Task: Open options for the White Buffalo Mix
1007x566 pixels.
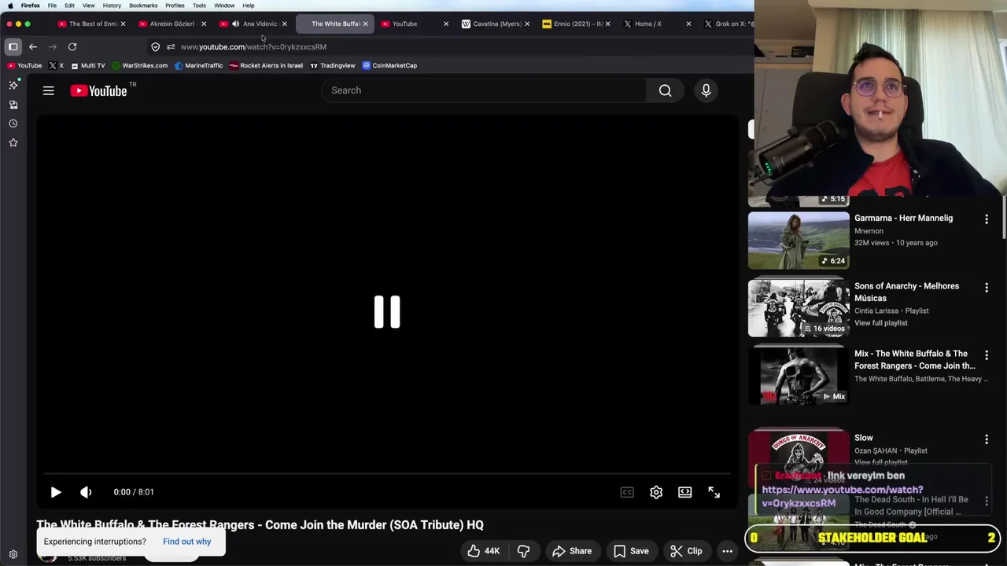Action: point(987,356)
